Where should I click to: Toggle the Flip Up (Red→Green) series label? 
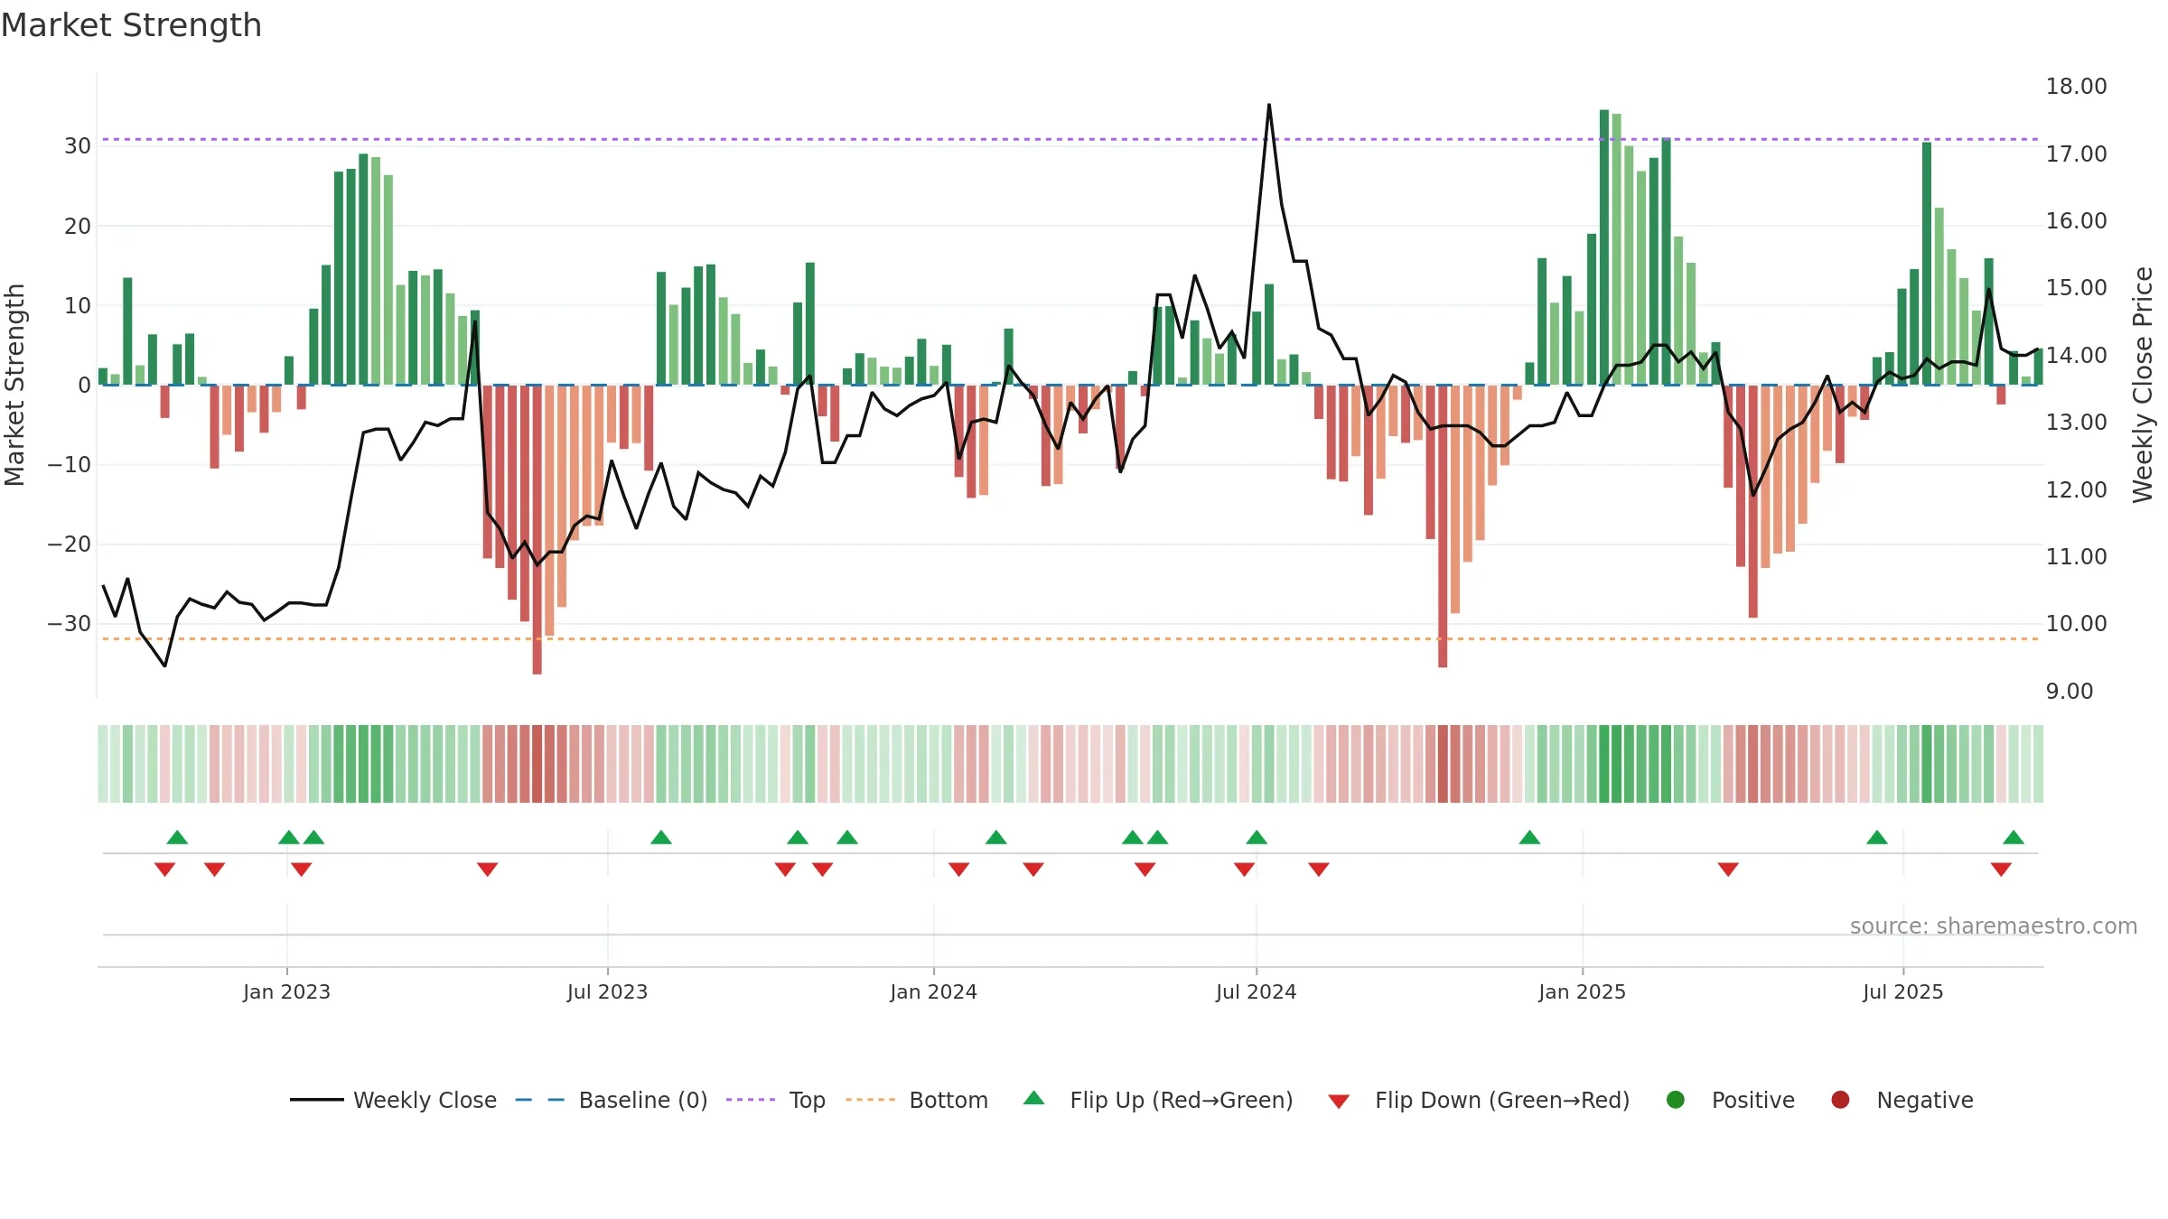coord(1182,1101)
